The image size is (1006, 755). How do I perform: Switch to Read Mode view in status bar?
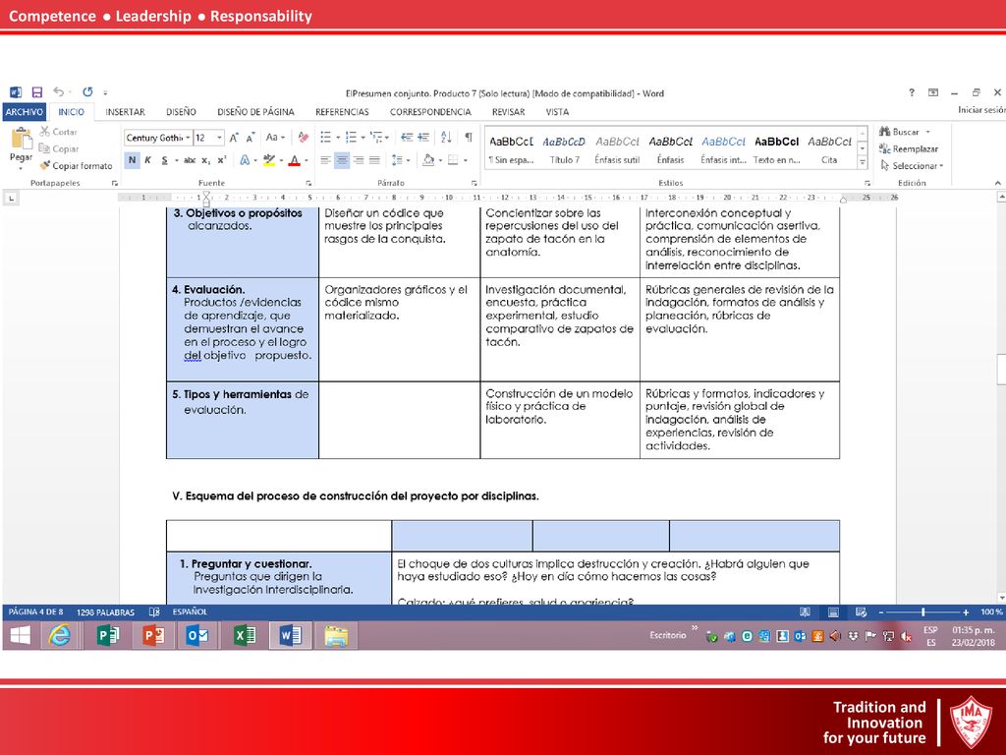pos(806,612)
